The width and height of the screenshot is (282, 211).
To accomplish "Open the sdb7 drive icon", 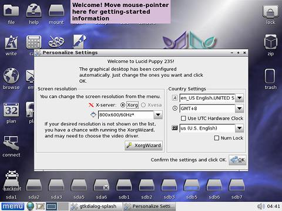I will click(237, 186).
